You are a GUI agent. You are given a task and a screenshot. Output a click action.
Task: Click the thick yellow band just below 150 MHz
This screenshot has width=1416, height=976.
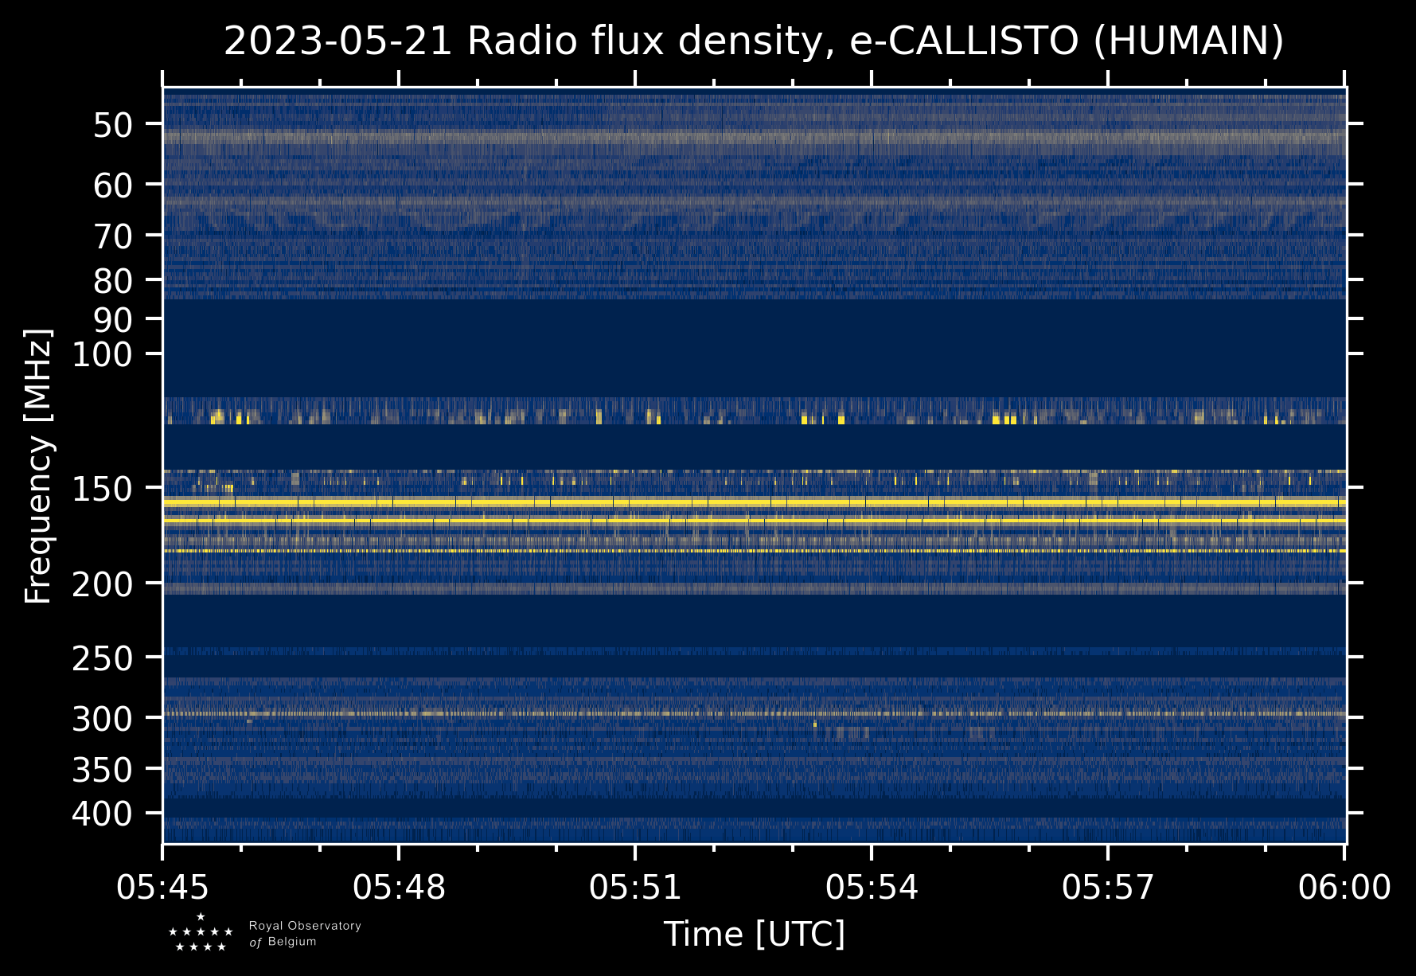click(x=753, y=503)
